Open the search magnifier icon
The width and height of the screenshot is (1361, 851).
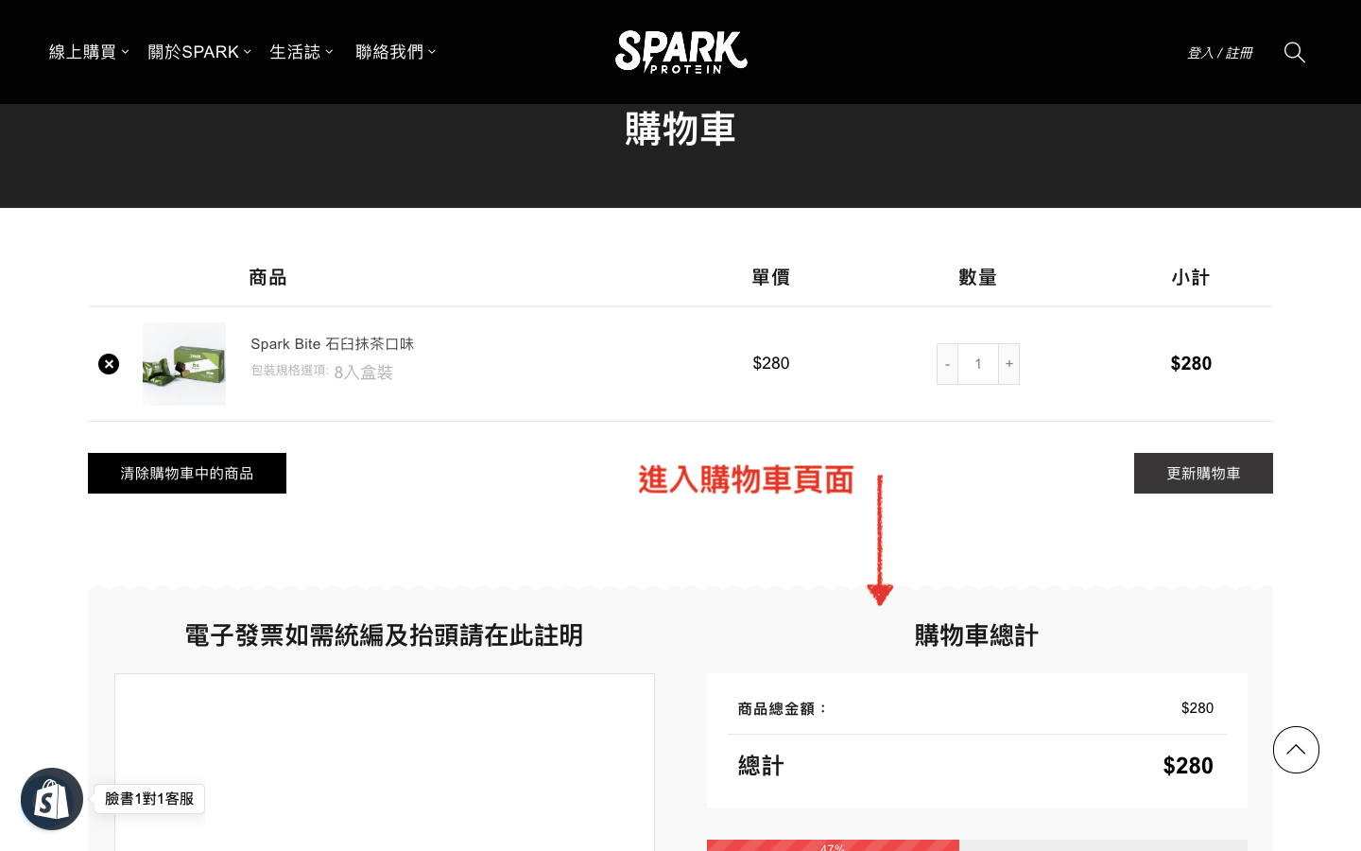point(1295,52)
